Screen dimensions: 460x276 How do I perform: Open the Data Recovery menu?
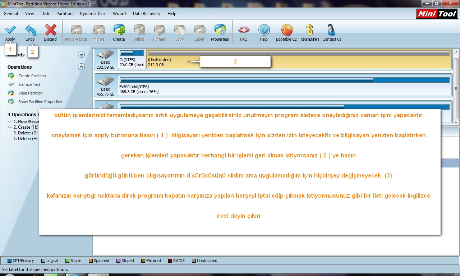click(x=147, y=14)
